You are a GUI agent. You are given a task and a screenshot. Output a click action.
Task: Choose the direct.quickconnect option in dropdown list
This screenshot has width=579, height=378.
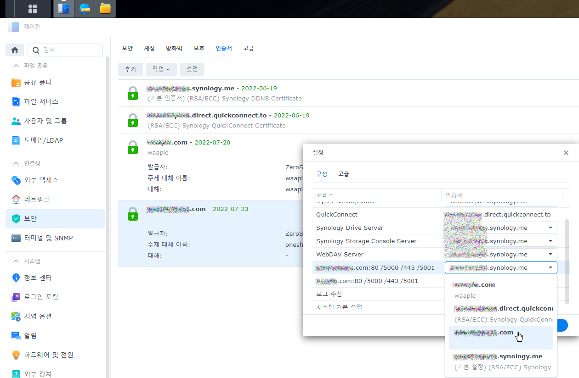click(x=501, y=314)
